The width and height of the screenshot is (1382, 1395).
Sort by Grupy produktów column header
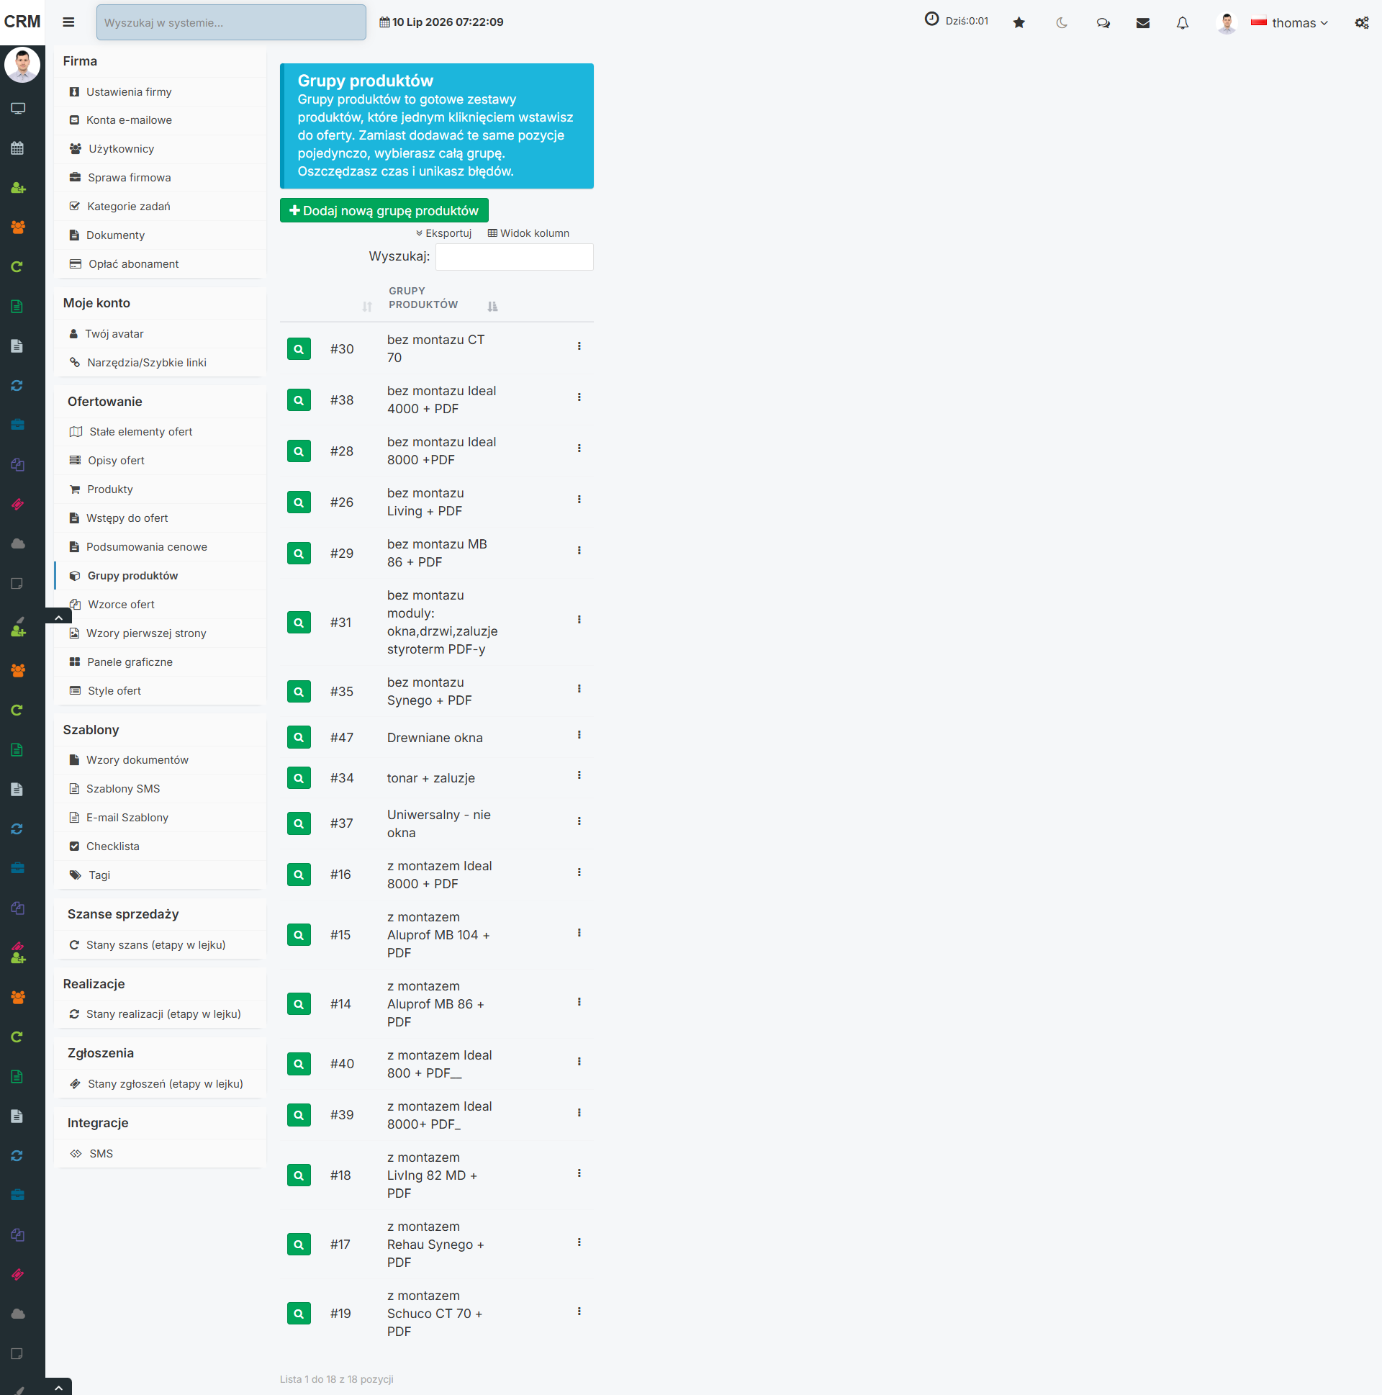click(x=423, y=297)
